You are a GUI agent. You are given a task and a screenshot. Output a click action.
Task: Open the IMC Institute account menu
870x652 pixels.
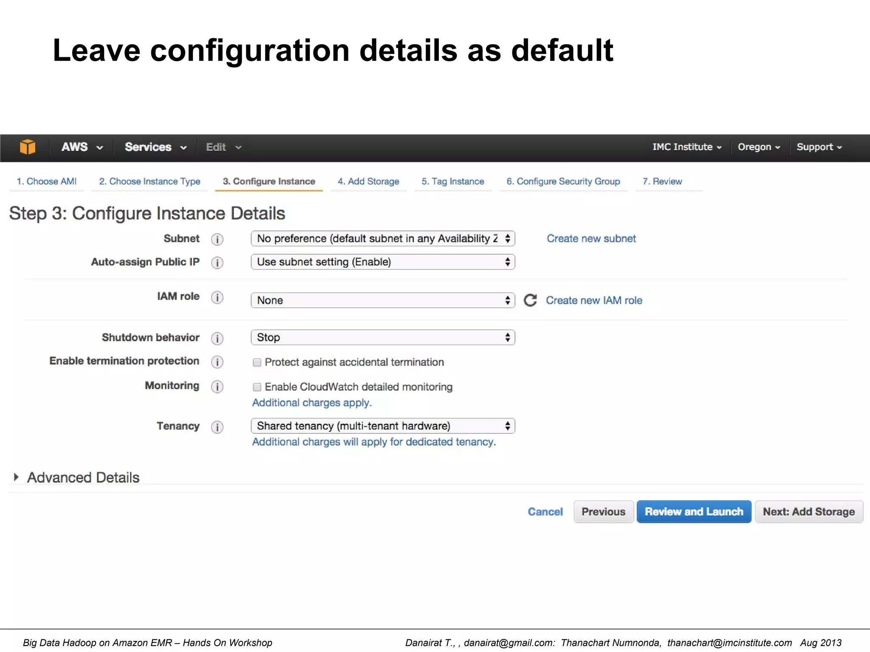(x=687, y=147)
